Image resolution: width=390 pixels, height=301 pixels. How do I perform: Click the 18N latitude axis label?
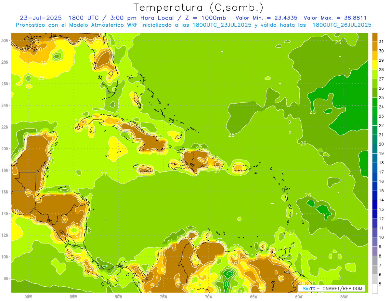[x=6, y=170]
